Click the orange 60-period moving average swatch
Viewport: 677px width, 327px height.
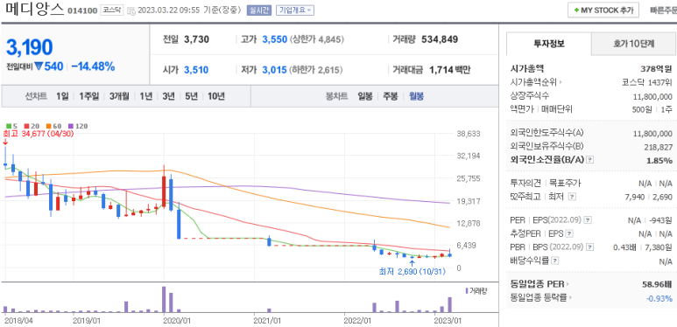pos(50,126)
